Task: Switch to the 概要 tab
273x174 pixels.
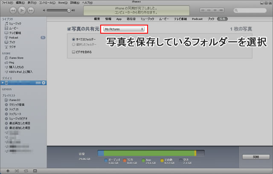Action: (97, 19)
